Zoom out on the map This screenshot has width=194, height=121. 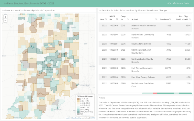(5, 21)
